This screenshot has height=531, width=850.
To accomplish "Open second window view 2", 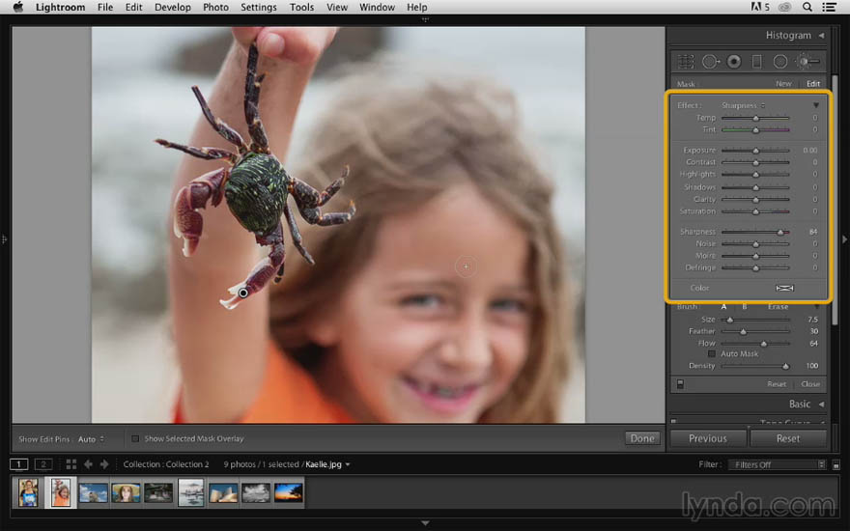I will (x=43, y=464).
